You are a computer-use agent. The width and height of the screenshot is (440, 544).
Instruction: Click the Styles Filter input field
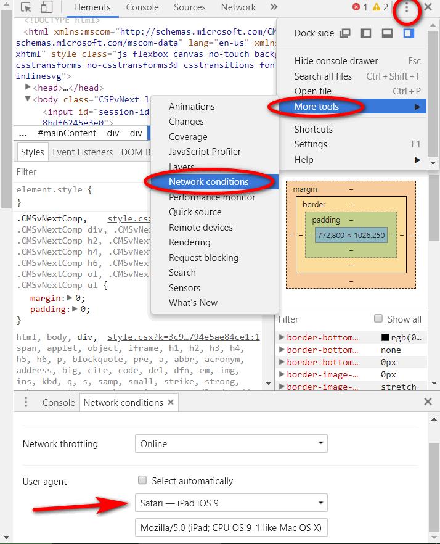tap(83, 172)
